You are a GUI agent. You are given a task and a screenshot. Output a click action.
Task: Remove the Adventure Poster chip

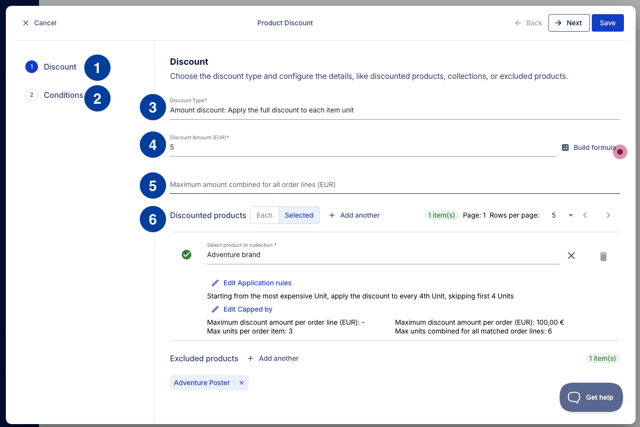(x=242, y=383)
